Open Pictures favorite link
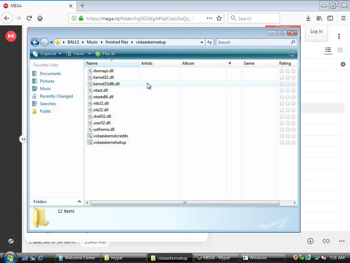Viewport: 350px width, 263px height. (x=47, y=81)
